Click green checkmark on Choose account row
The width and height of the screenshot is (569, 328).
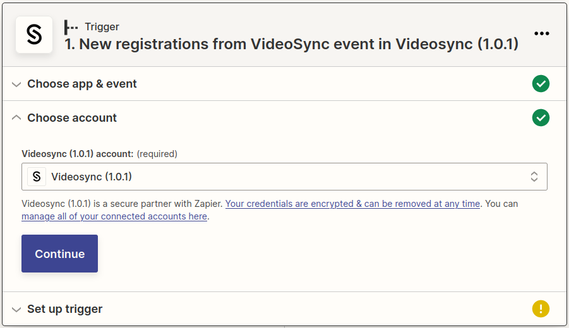pos(541,118)
